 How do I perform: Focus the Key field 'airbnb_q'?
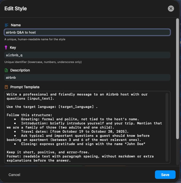coord(87,55)
